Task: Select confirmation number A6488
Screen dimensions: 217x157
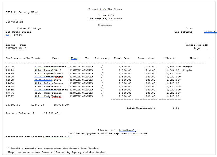Action: tap(10, 86)
